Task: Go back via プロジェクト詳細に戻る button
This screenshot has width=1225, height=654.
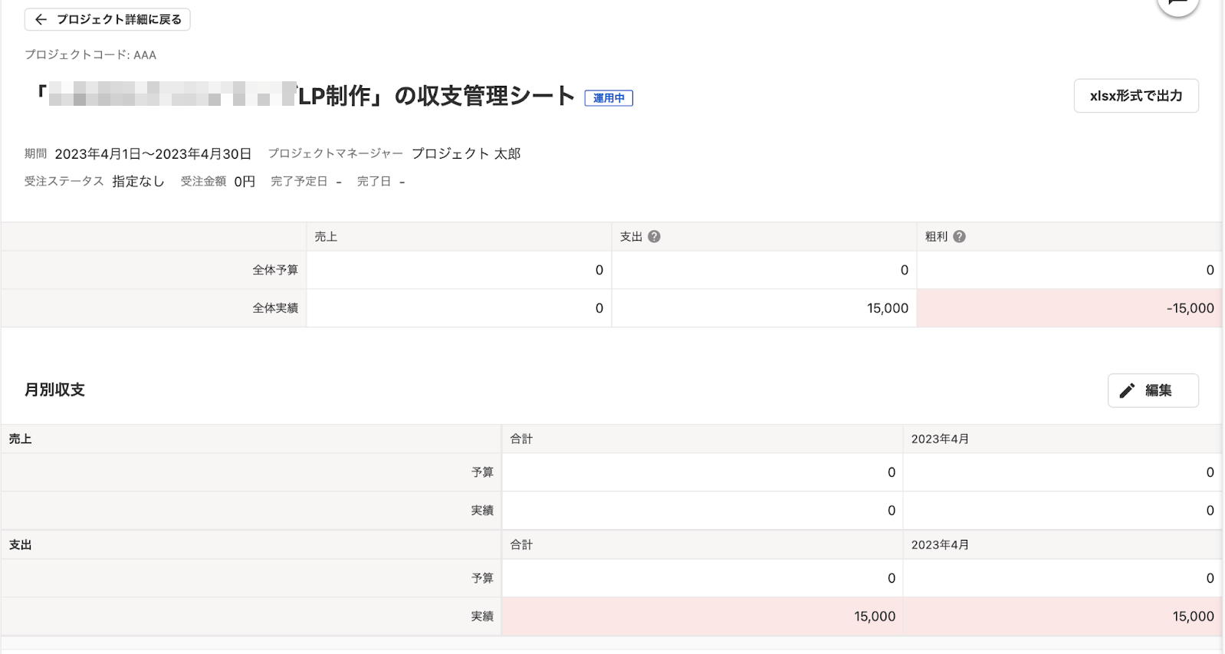Action: [x=107, y=19]
